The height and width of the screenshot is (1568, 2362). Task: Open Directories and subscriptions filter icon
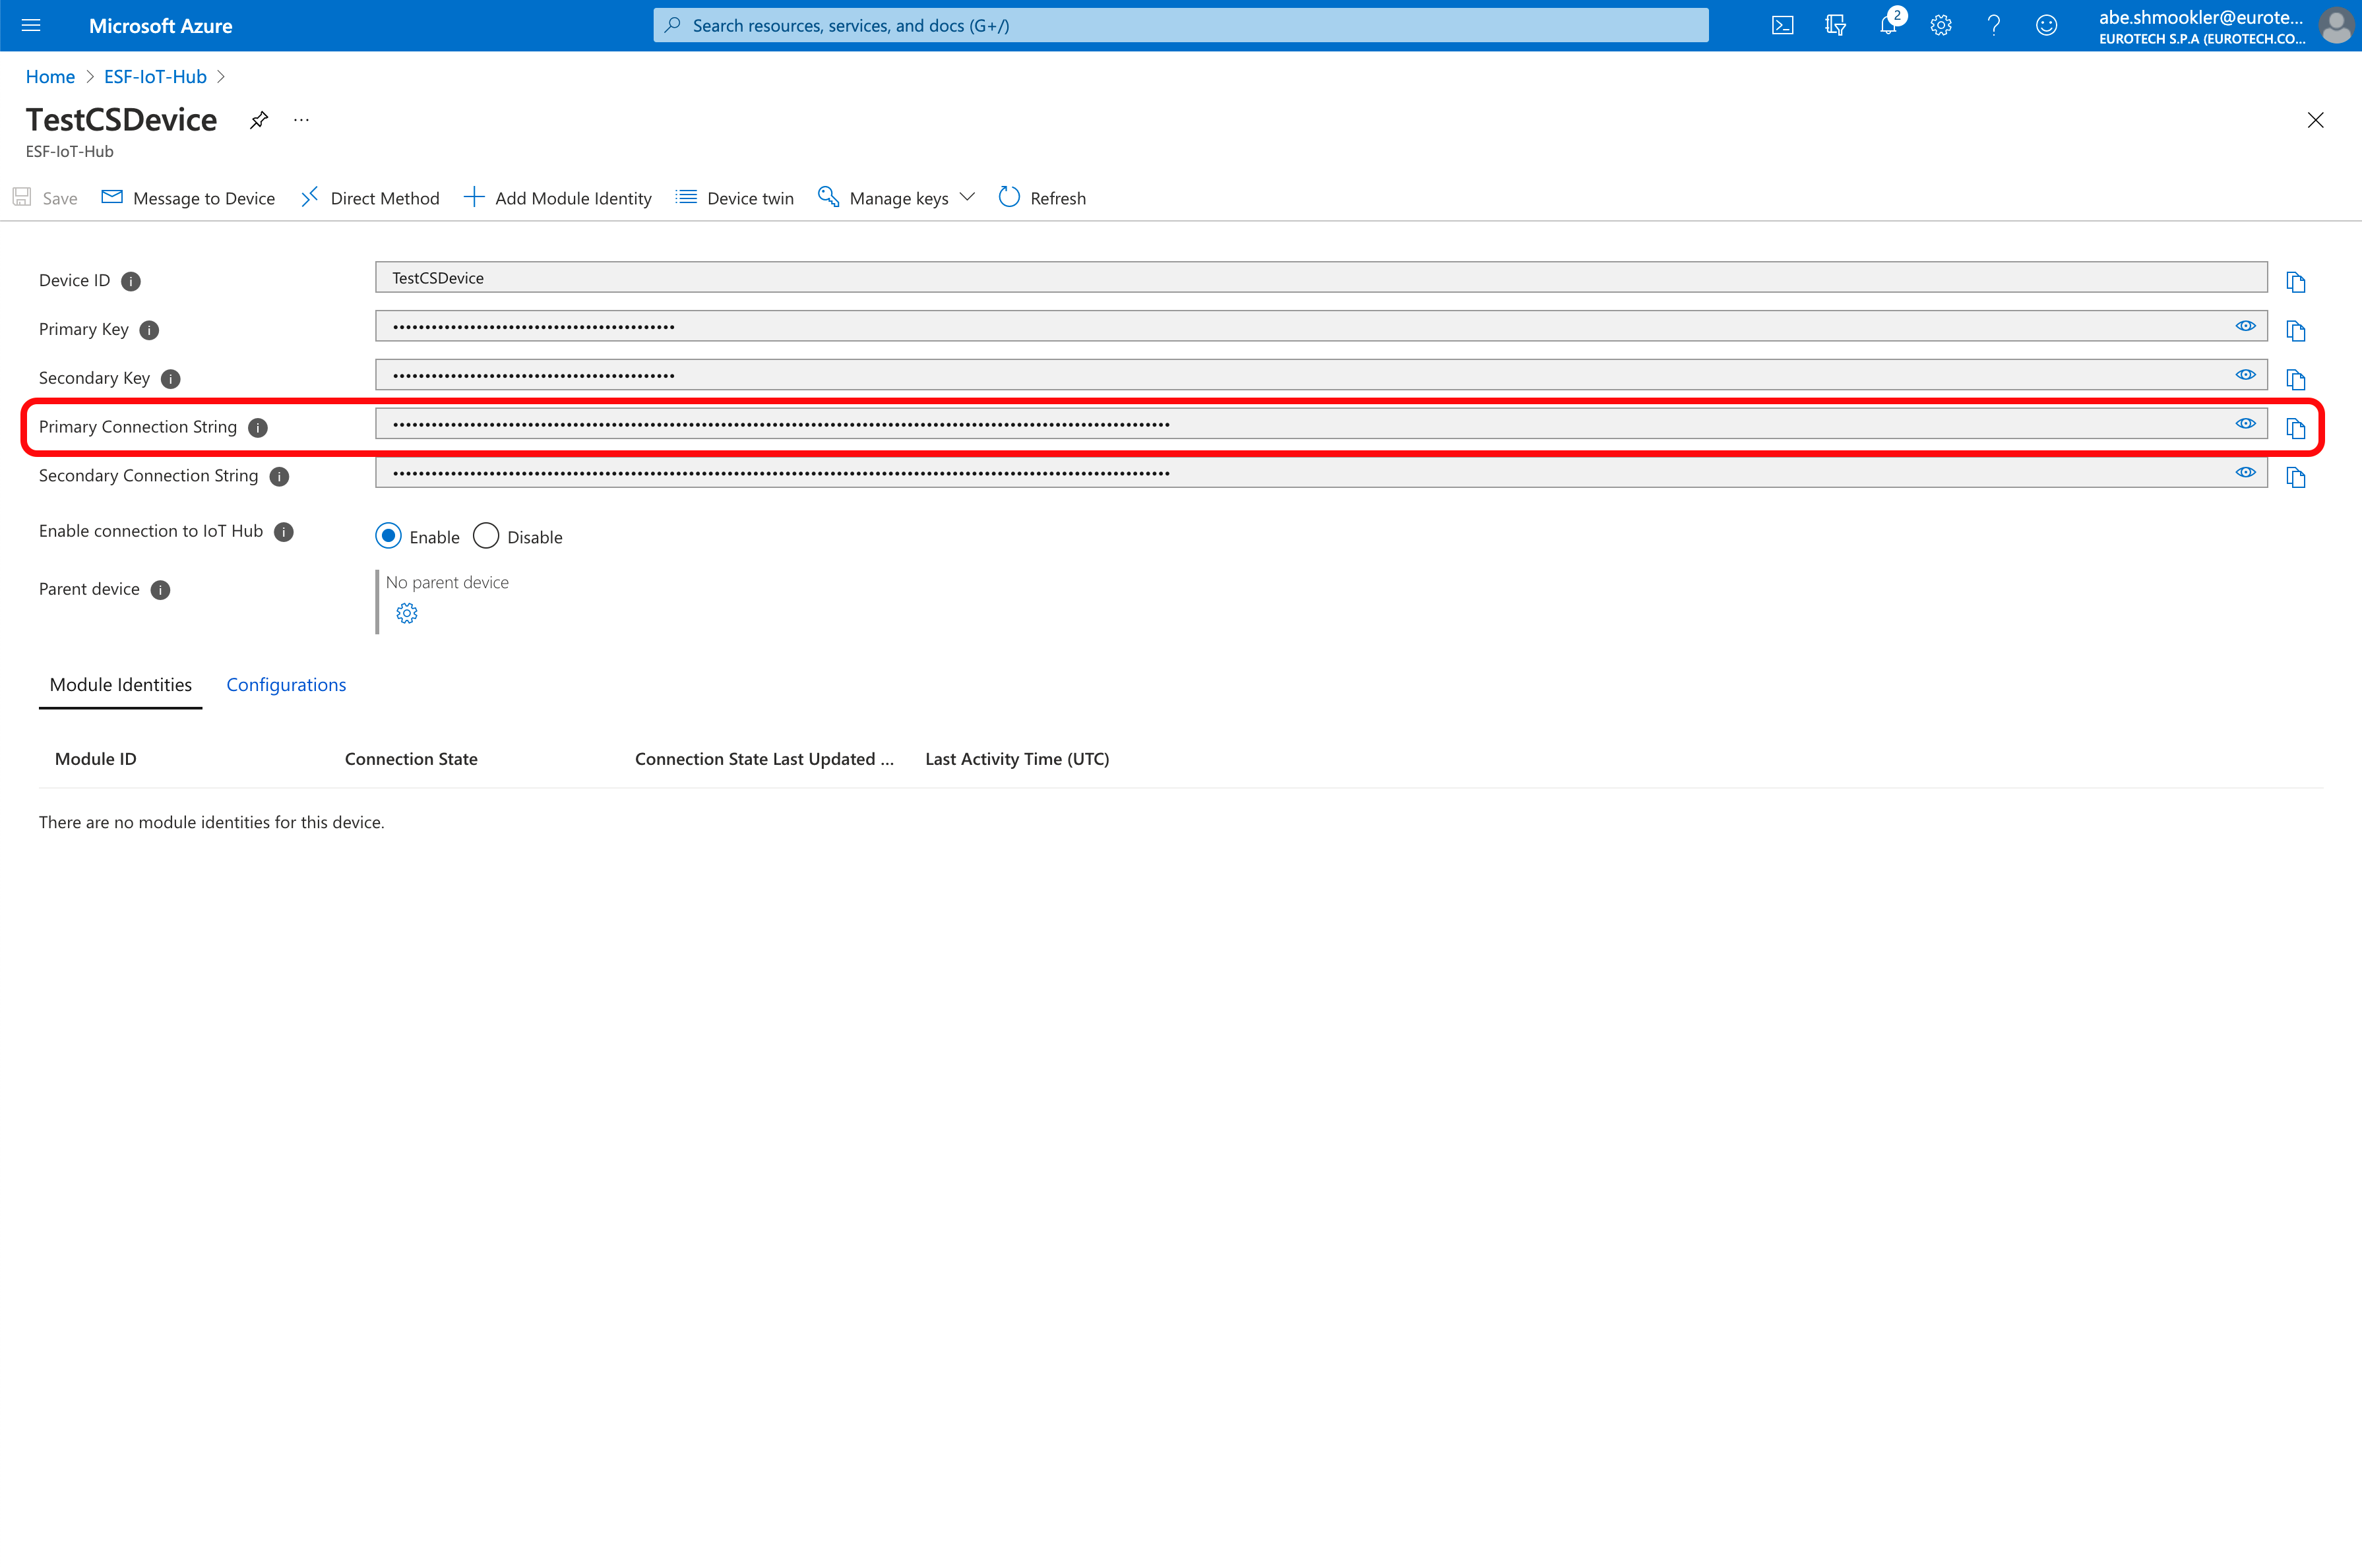coord(1835,25)
